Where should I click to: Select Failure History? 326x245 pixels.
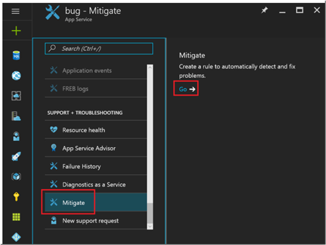pos(96,166)
